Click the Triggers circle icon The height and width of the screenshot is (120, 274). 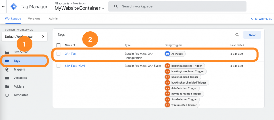7,69
